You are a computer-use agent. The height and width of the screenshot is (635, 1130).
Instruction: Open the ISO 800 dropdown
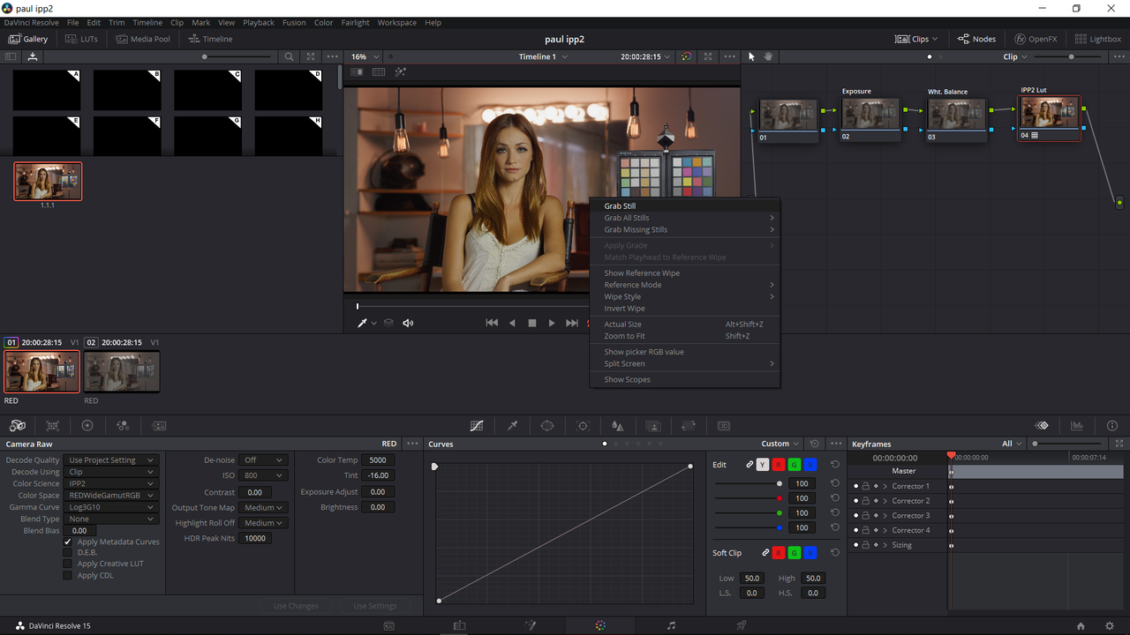(x=264, y=475)
